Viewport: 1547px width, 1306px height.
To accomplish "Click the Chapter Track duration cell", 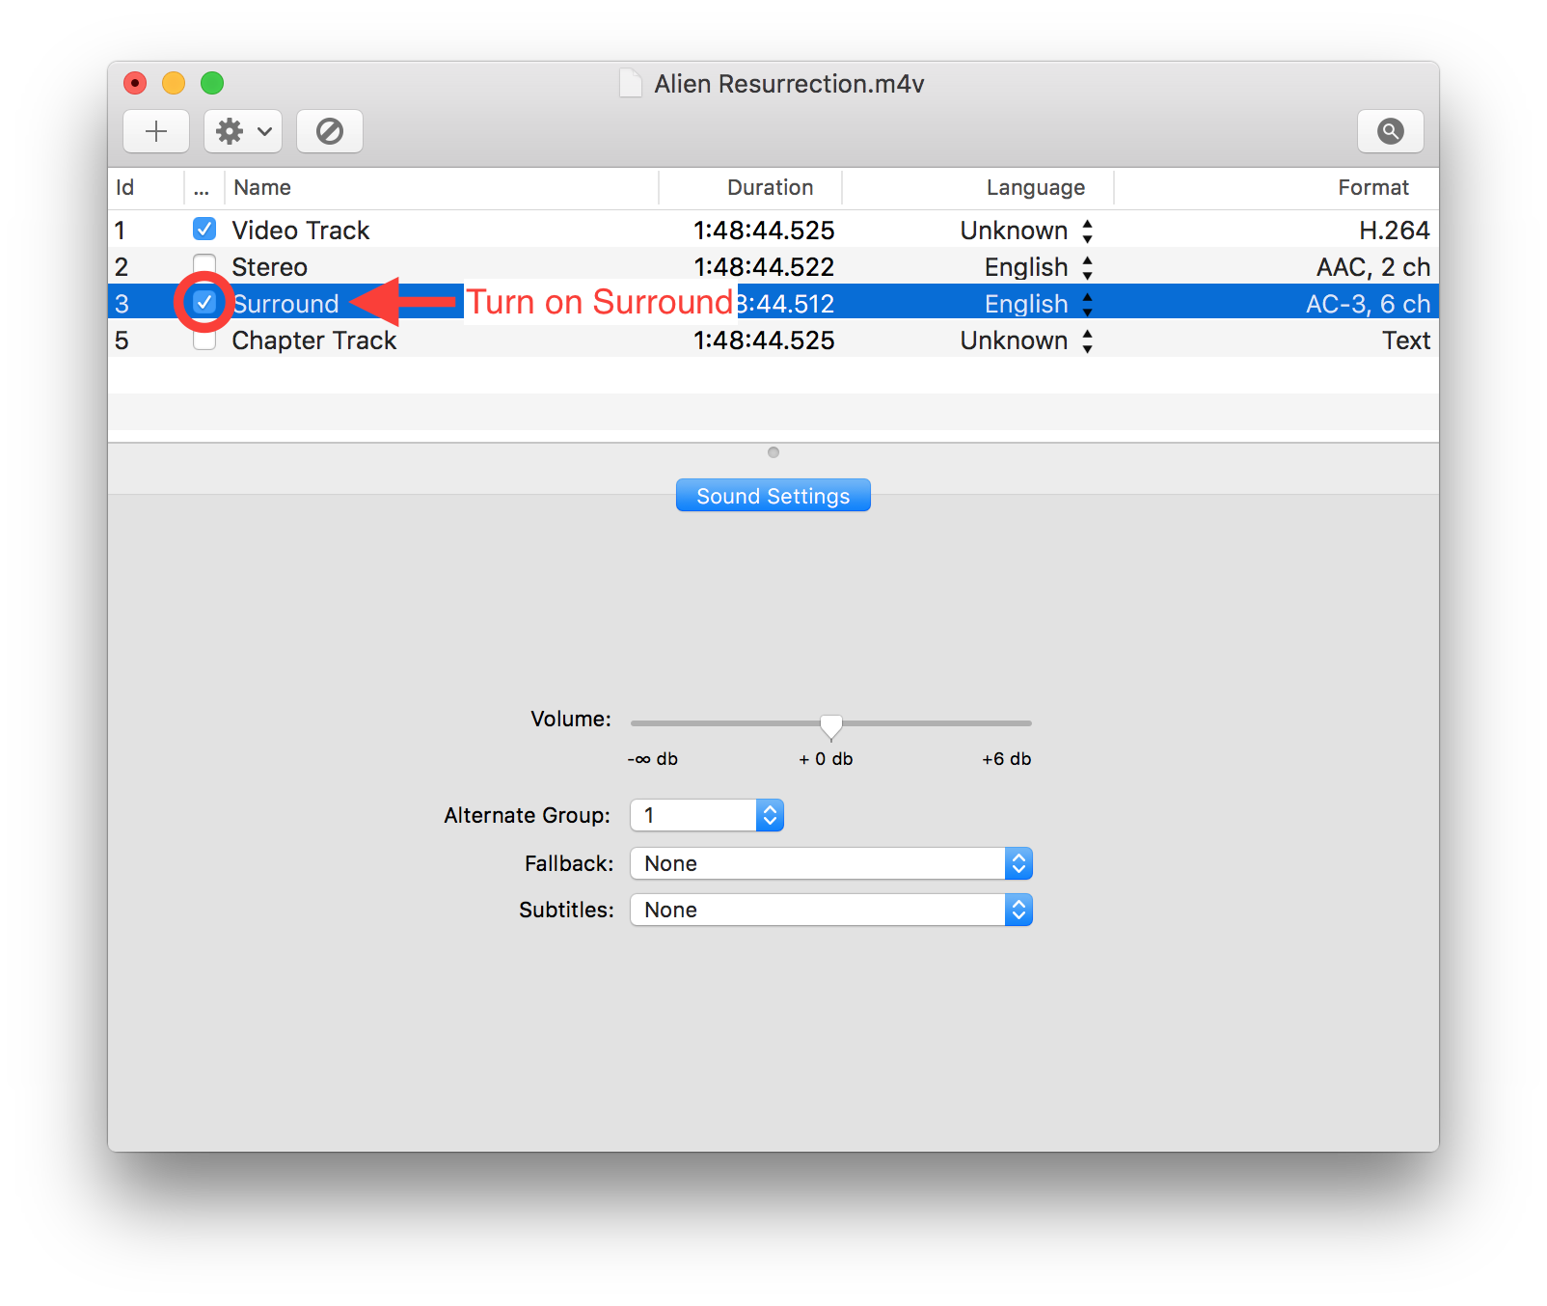I will click(764, 340).
